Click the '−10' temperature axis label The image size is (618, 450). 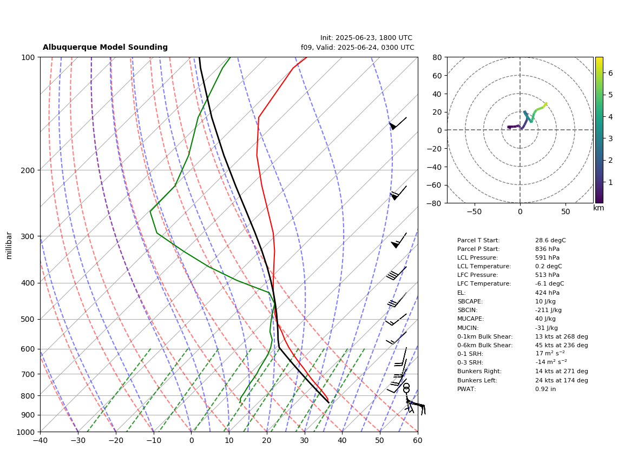pyautogui.click(x=153, y=441)
